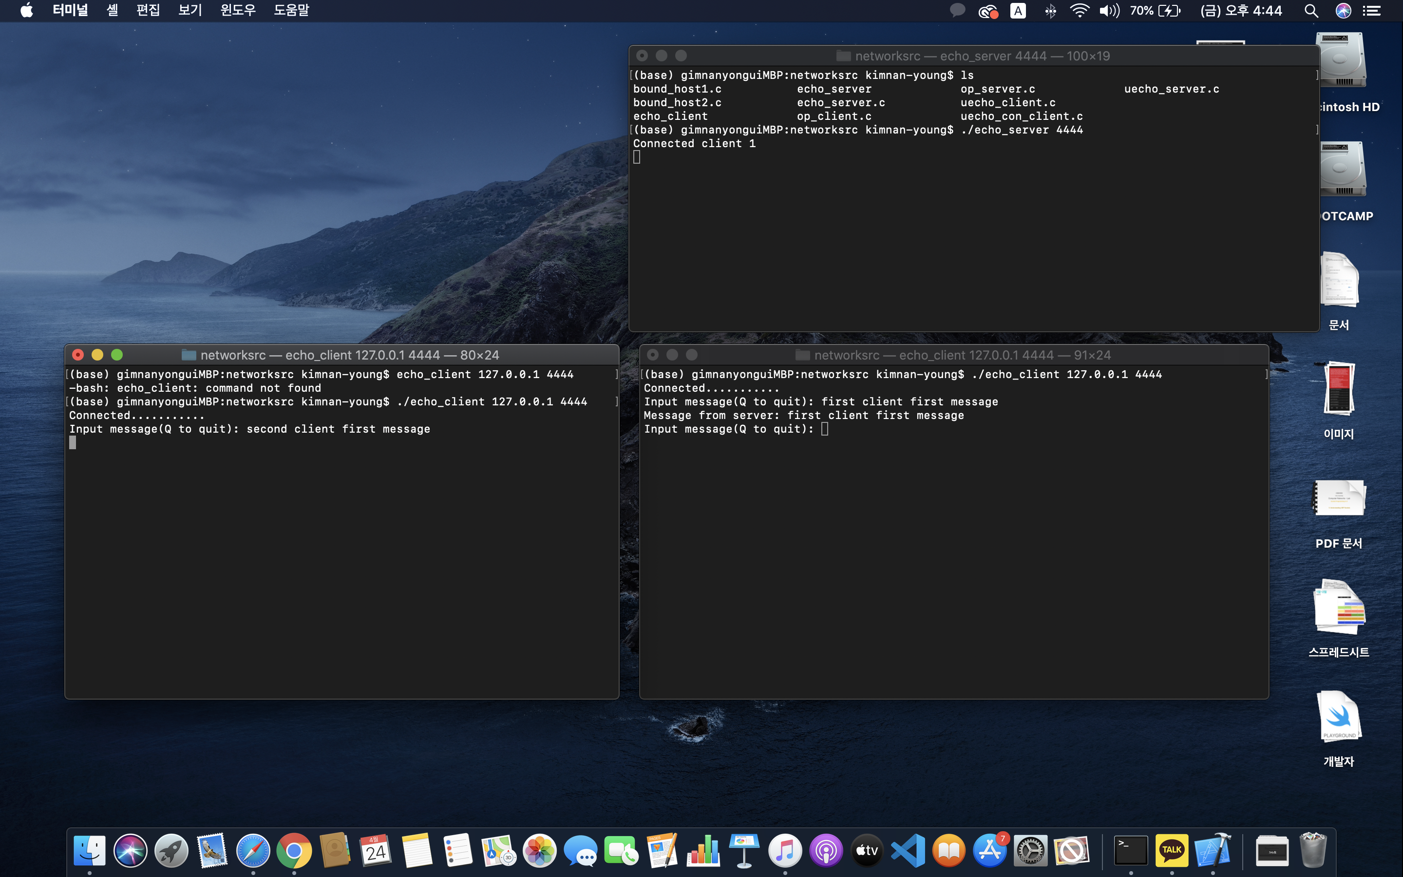This screenshot has height=877, width=1403.
Task: Open the Terminal icon in the dock
Action: click(1131, 851)
